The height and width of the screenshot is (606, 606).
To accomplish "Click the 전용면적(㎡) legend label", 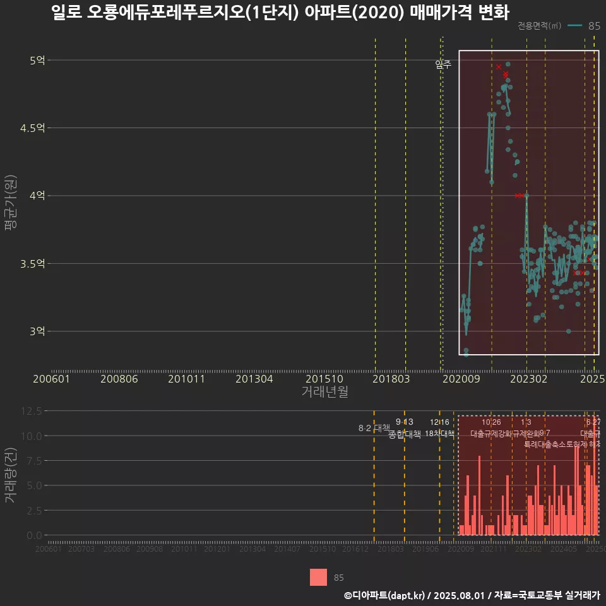I will (x=539, y=26).
